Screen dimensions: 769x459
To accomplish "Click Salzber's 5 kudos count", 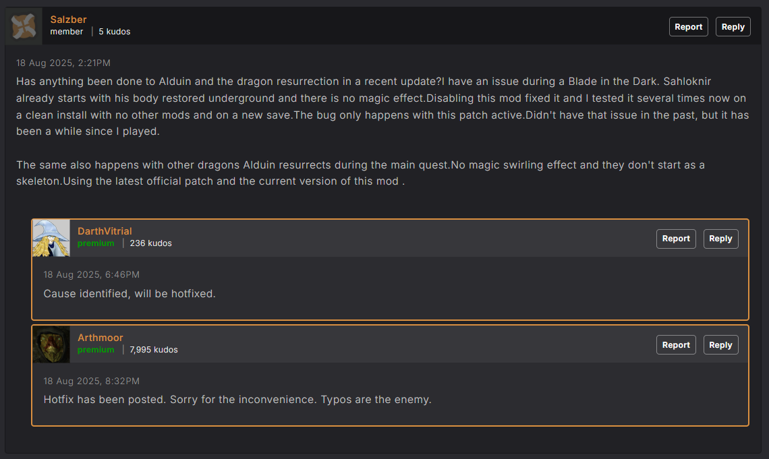I will [x=114, y=32].
